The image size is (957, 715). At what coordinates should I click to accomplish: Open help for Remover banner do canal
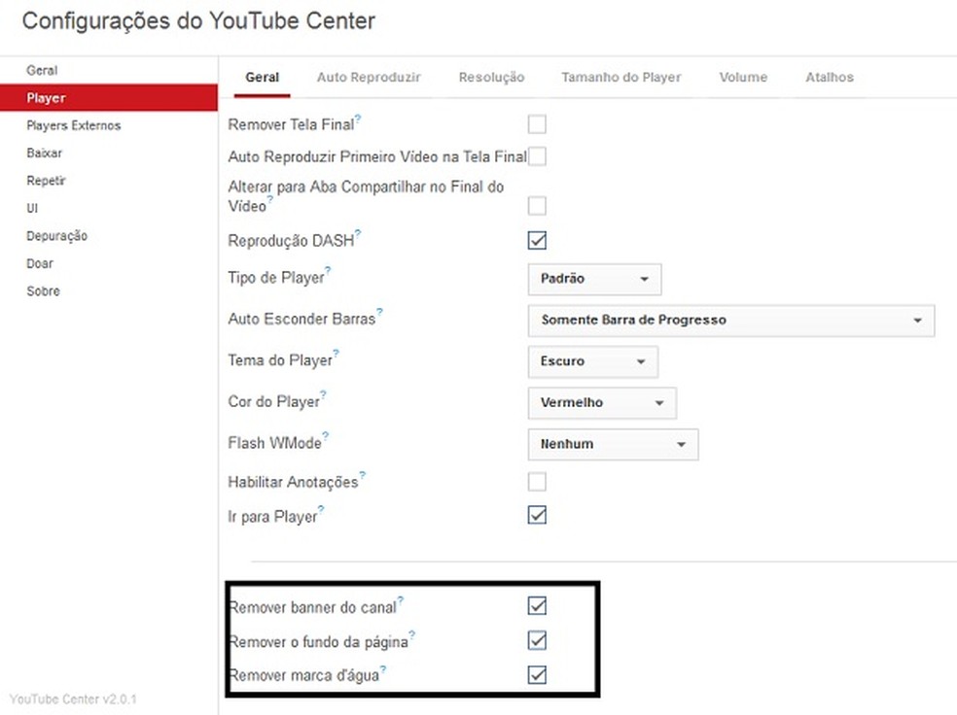(401, 600)
